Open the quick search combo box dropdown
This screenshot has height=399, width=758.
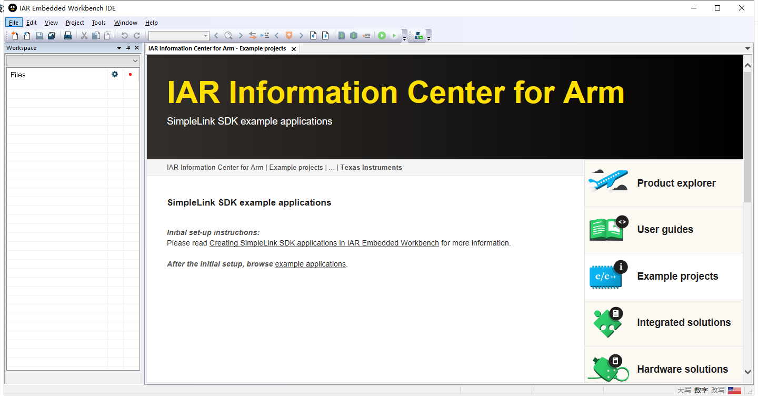pos(206,36)
